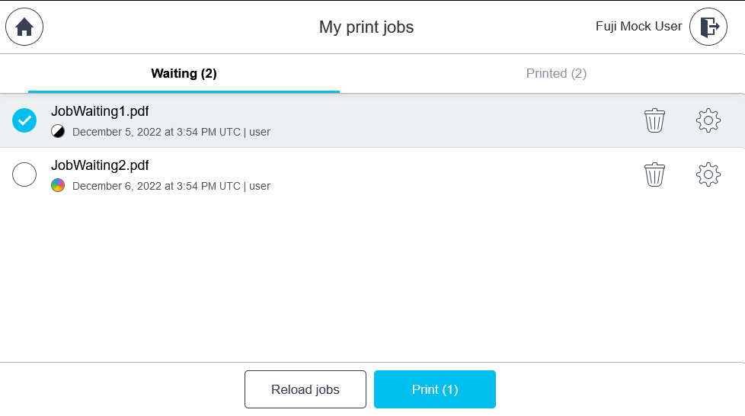Switch to the Printed (2) tab

(556, 74)
